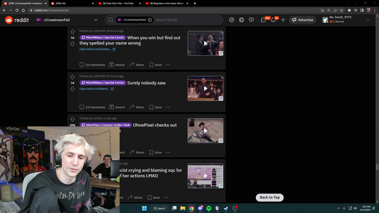Award the 'Surely nobody saw' post
This screenshot has width=379, height=213.
coord(117,107)
